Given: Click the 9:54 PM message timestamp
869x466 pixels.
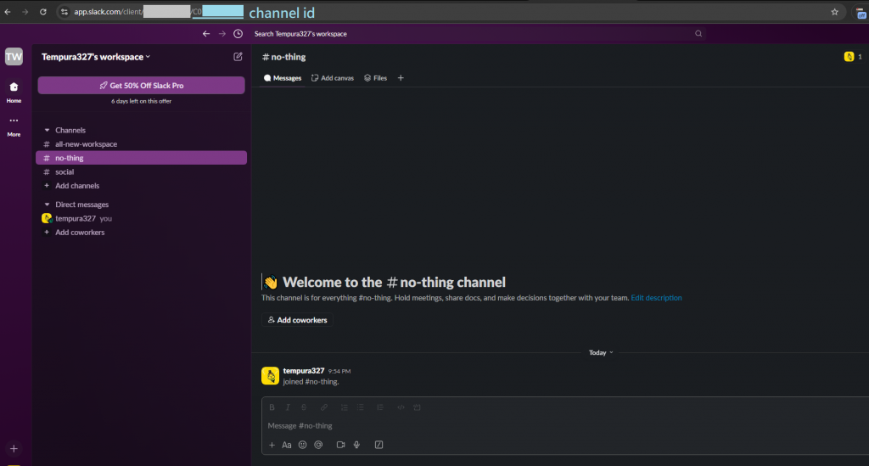Looking at the screenshot, I should click(339, 371).
